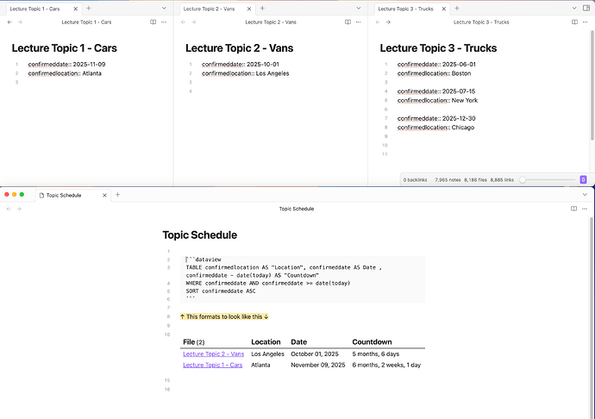Open more options in Cars pane
The height and width of the screenshot is (419, 595).
pos(164,22)
